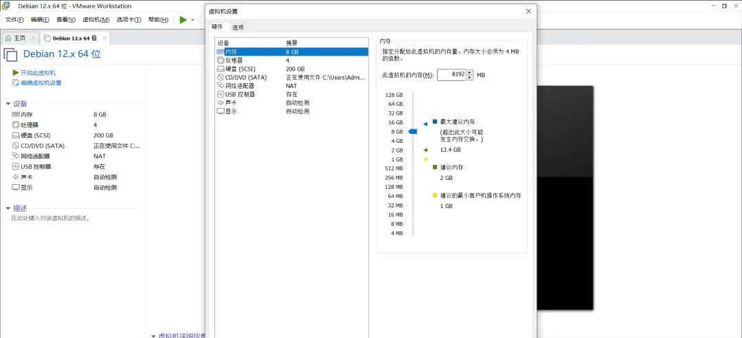
Task: Open the 选项卡(T) menu
Action: click(x=128, y=20)
